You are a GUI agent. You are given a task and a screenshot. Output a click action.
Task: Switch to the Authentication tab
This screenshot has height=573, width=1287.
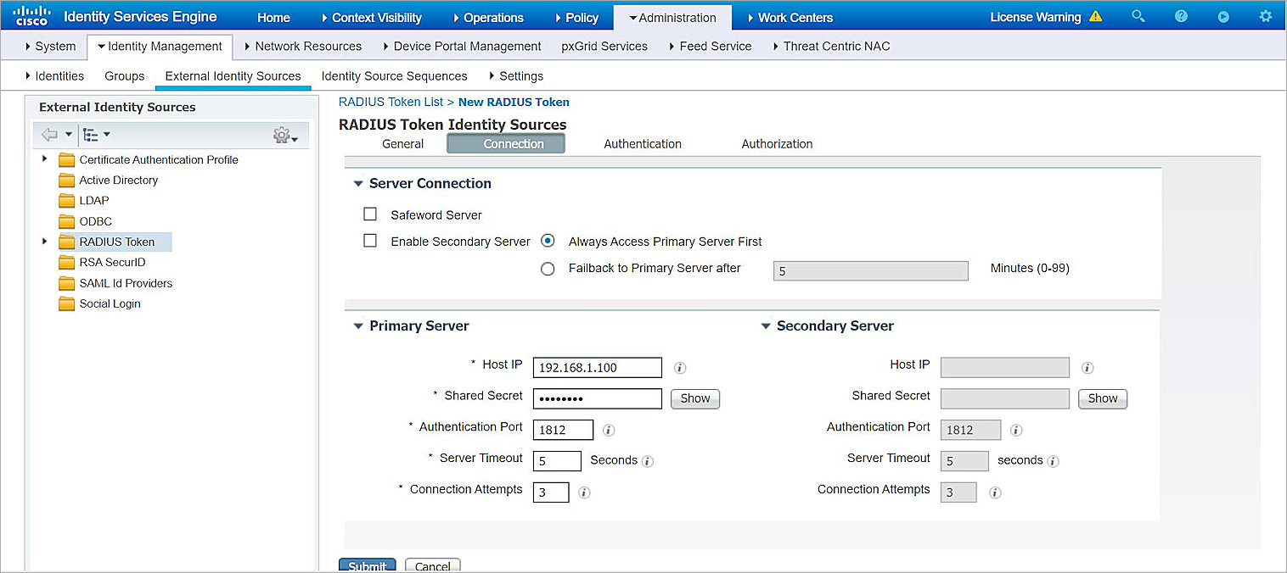[642, 143]
